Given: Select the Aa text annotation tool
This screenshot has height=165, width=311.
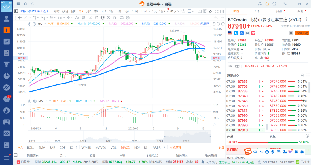Looking at the screenshot, I should (x=77, y=18).
